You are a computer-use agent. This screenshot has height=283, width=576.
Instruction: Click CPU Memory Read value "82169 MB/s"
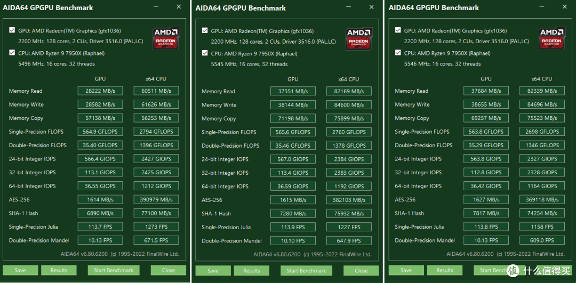point(349,91)
